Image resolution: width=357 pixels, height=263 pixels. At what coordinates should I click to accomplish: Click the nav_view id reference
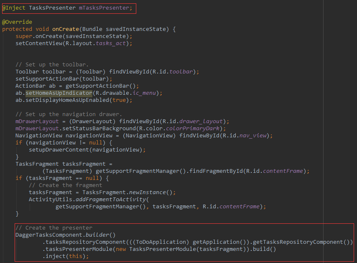click(253, 136)
